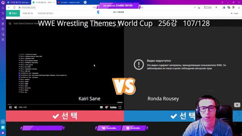Click the bookmark icon in address bar
Viewport: 242px width, 136px height.
[x=216, y=8]
